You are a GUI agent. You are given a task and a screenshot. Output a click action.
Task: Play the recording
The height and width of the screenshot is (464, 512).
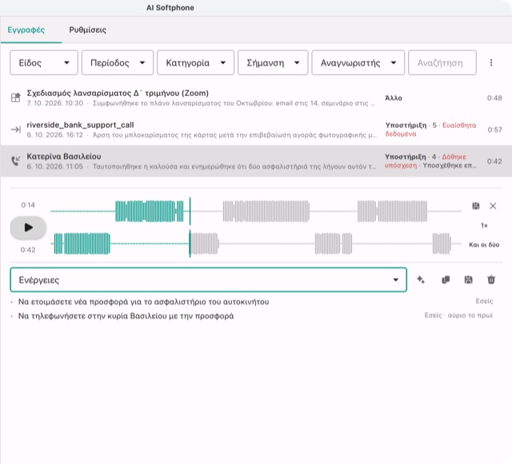point(29,228)
